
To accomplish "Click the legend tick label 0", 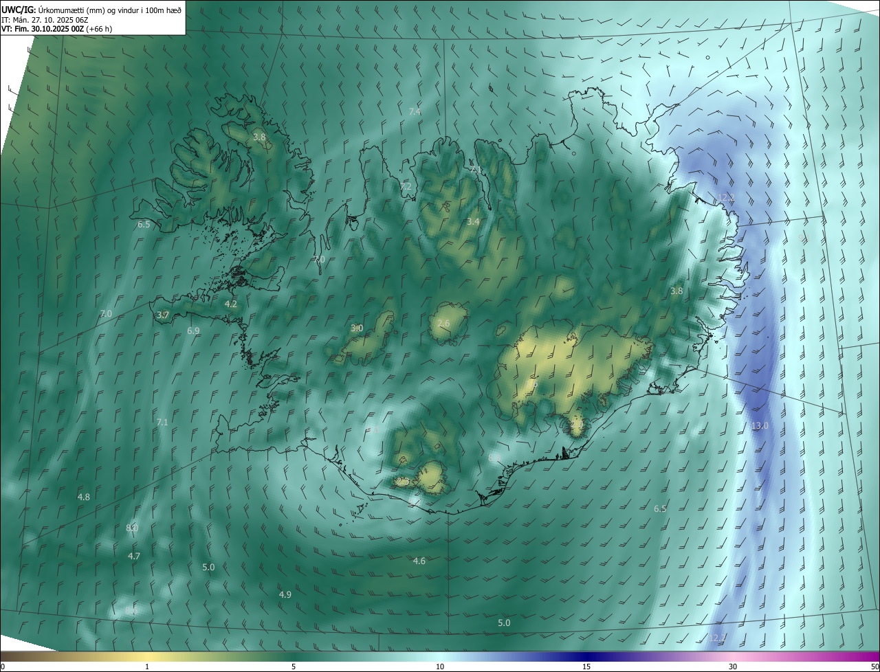I will 3,667.
